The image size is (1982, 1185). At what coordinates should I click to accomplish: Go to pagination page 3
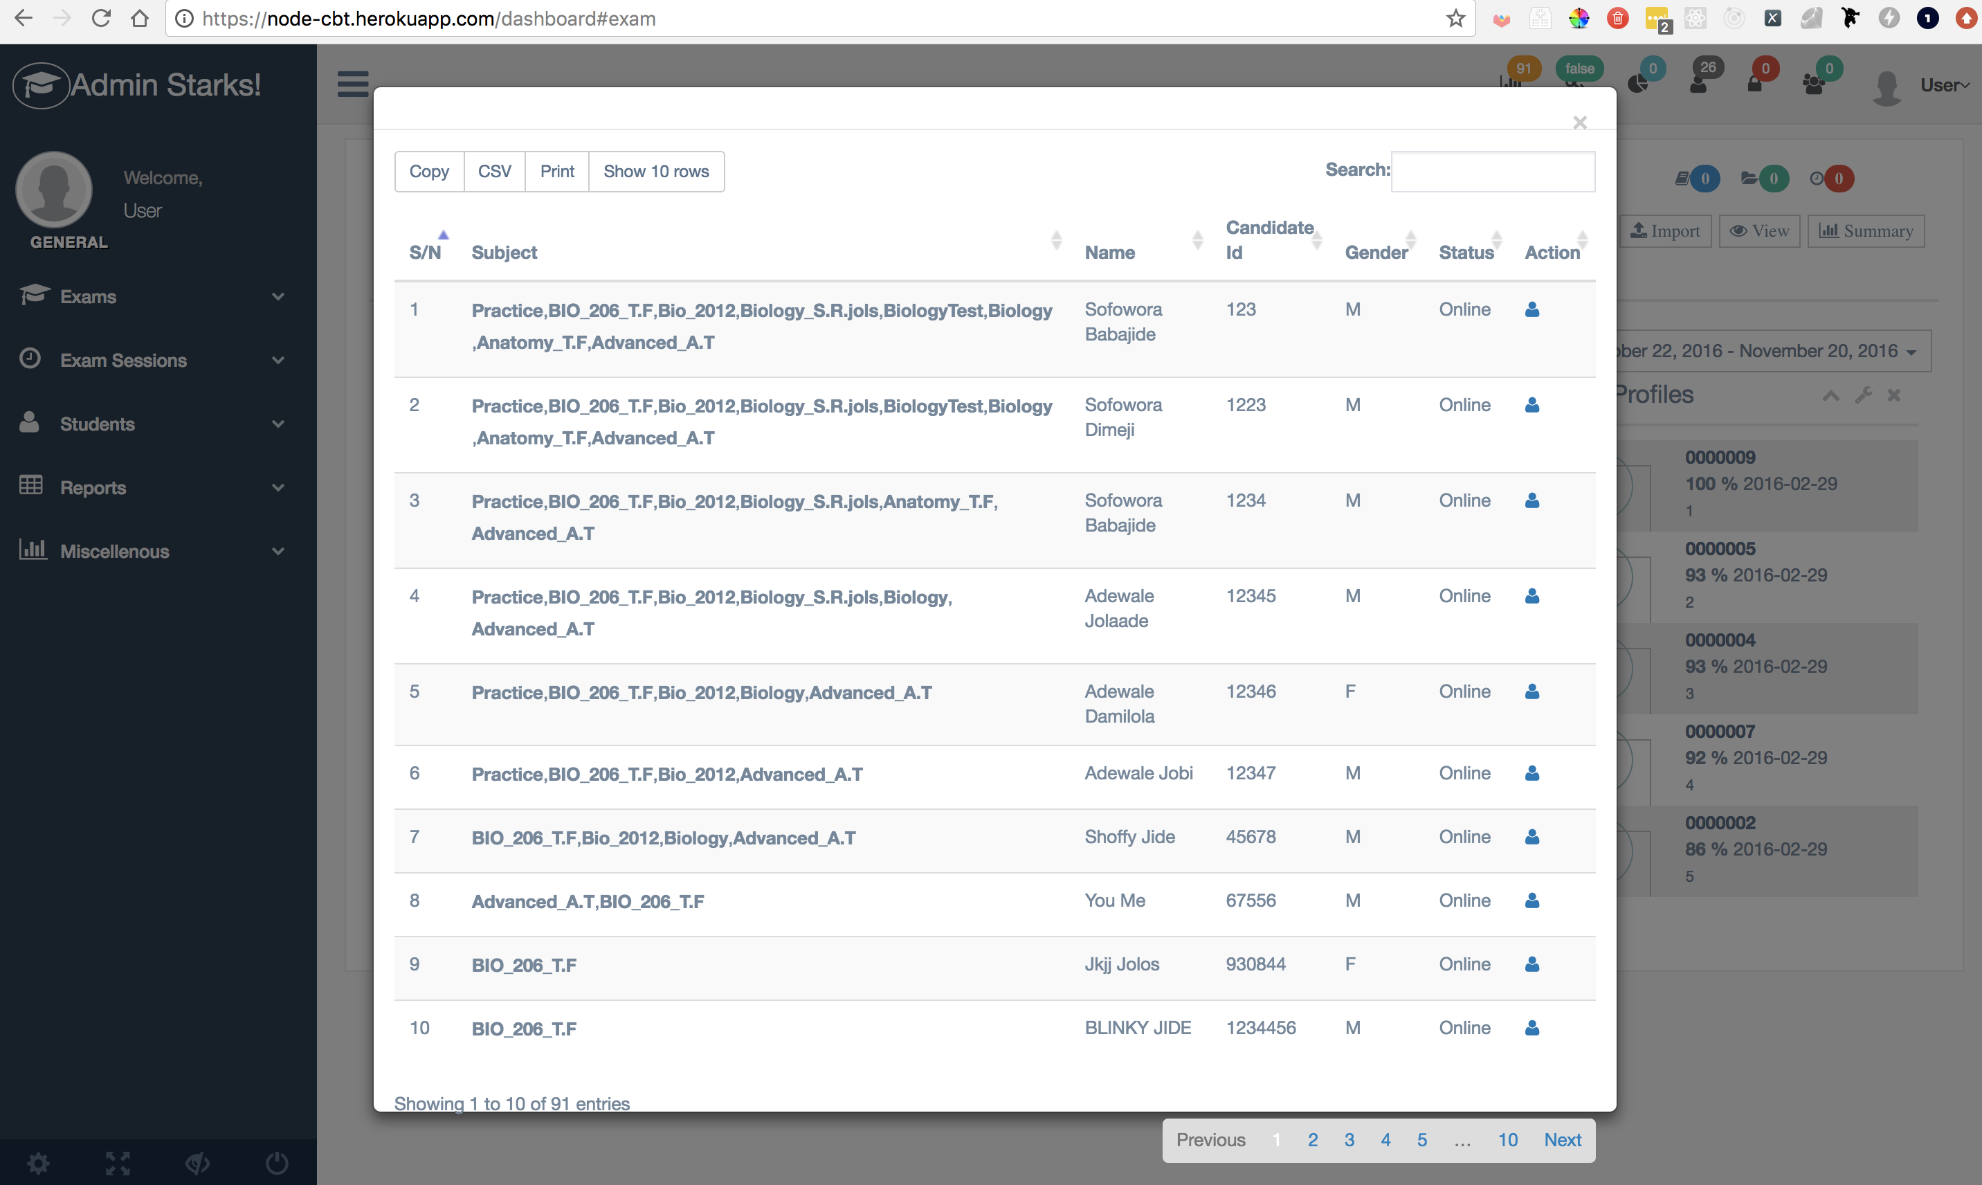click(x=1348, y=1139)
